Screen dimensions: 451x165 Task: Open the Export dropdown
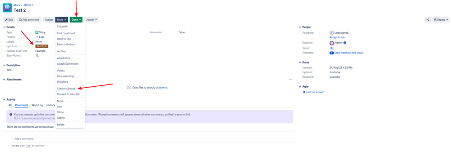[441, 20]
